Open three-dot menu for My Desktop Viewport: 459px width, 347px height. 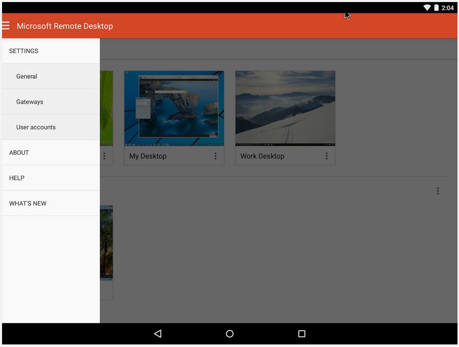216,156
